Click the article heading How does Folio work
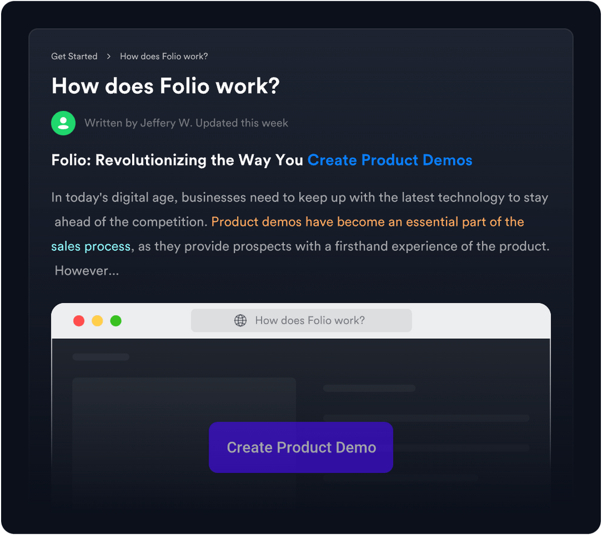 click(x=165, y=86)
